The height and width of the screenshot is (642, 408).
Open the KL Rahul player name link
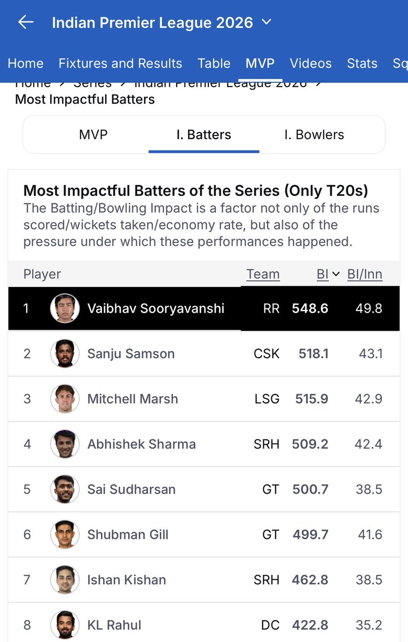coord(115,625)
